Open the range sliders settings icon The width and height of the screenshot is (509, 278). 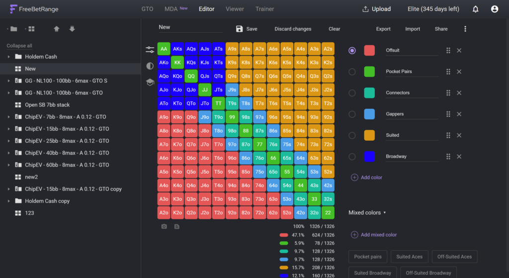(150, 49)
